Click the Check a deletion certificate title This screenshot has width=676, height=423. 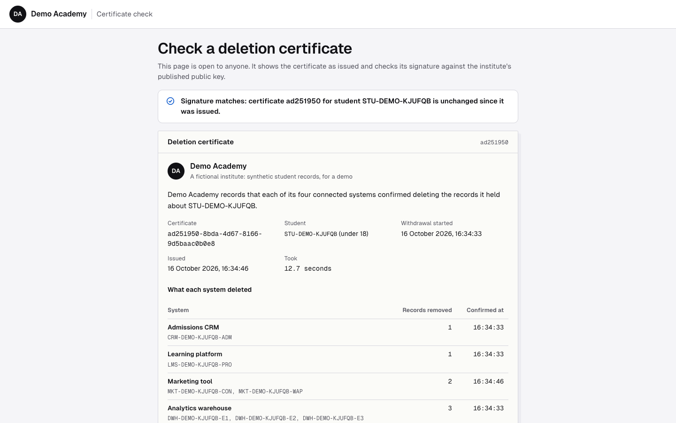click(x=255, y=48)
